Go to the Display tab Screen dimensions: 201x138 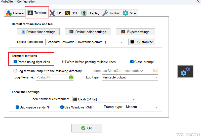point(90,13)
